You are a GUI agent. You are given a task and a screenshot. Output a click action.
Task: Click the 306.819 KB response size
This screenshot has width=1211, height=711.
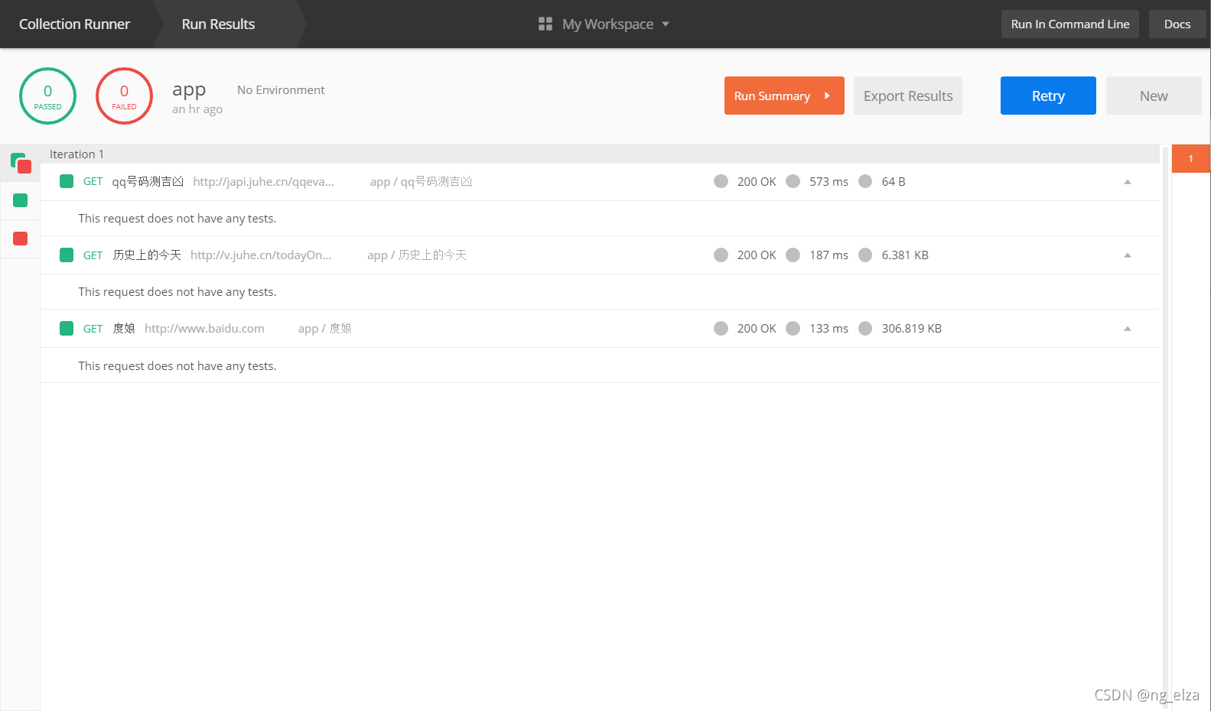(912, 328)
